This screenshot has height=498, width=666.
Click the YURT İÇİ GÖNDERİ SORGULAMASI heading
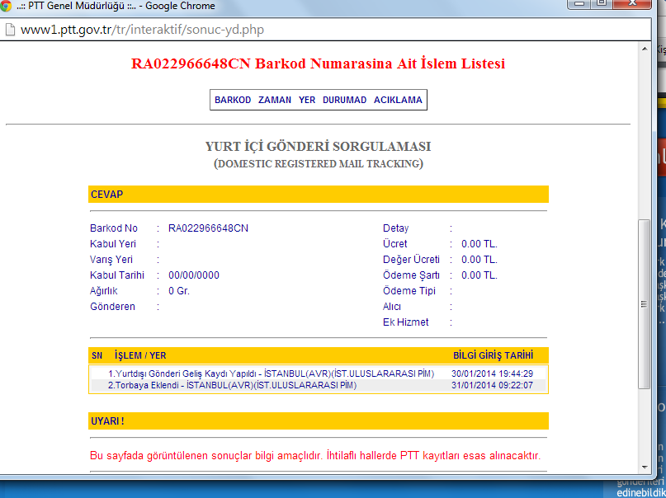318,146
